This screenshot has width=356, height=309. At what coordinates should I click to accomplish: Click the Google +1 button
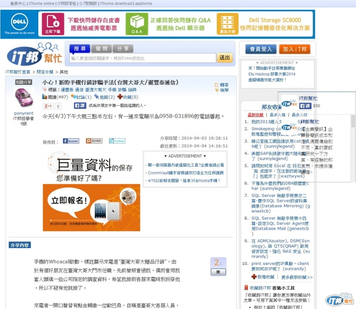point(48,106)
